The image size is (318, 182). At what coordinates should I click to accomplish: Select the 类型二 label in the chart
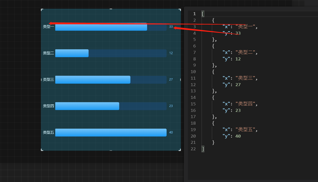click(x=48, y=53)
